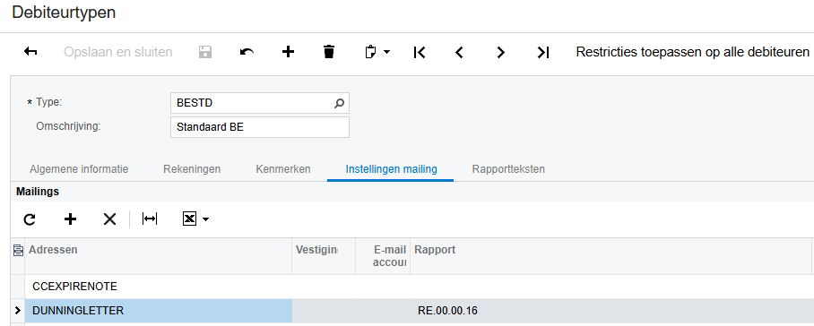
Task: Add a row to Mailings grid
Action: coord(70,219)
